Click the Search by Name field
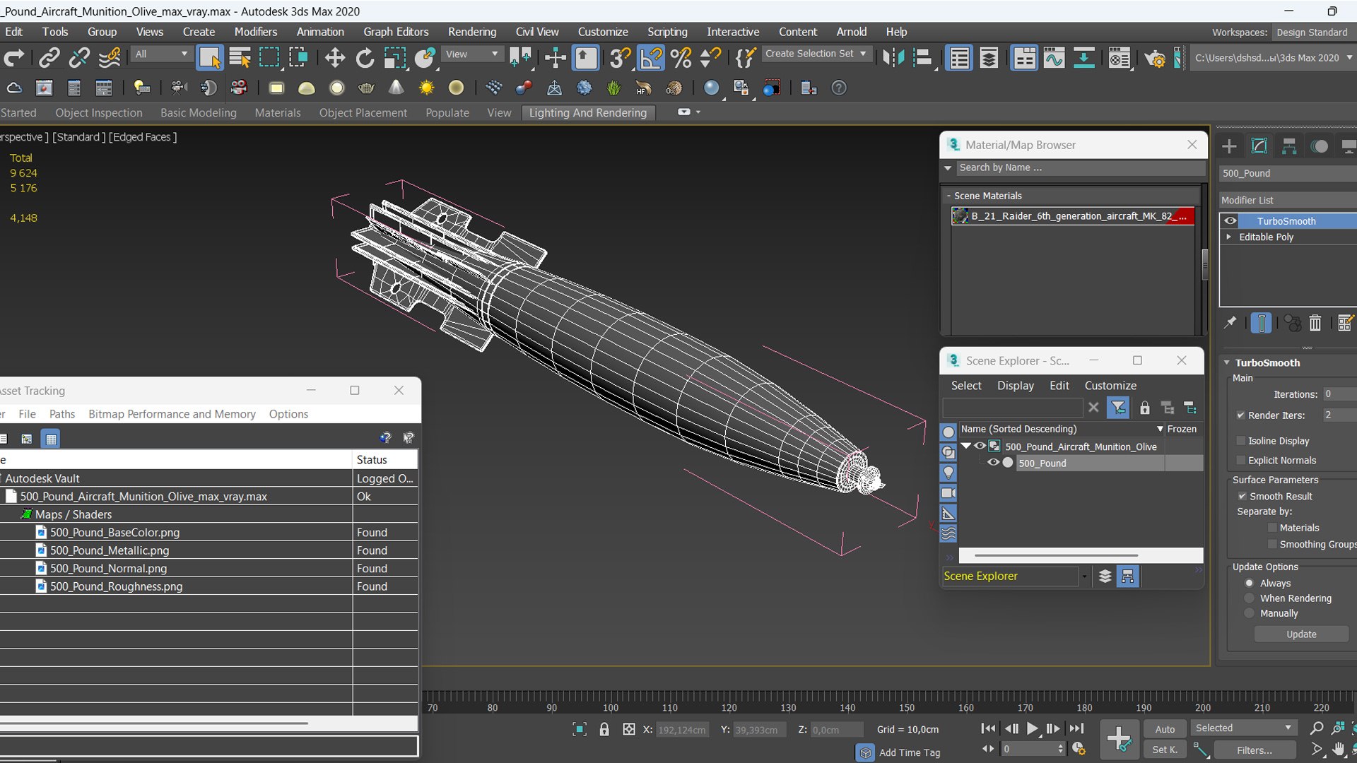Screen dimensions: 1357x763 [x=1080, y=168]
